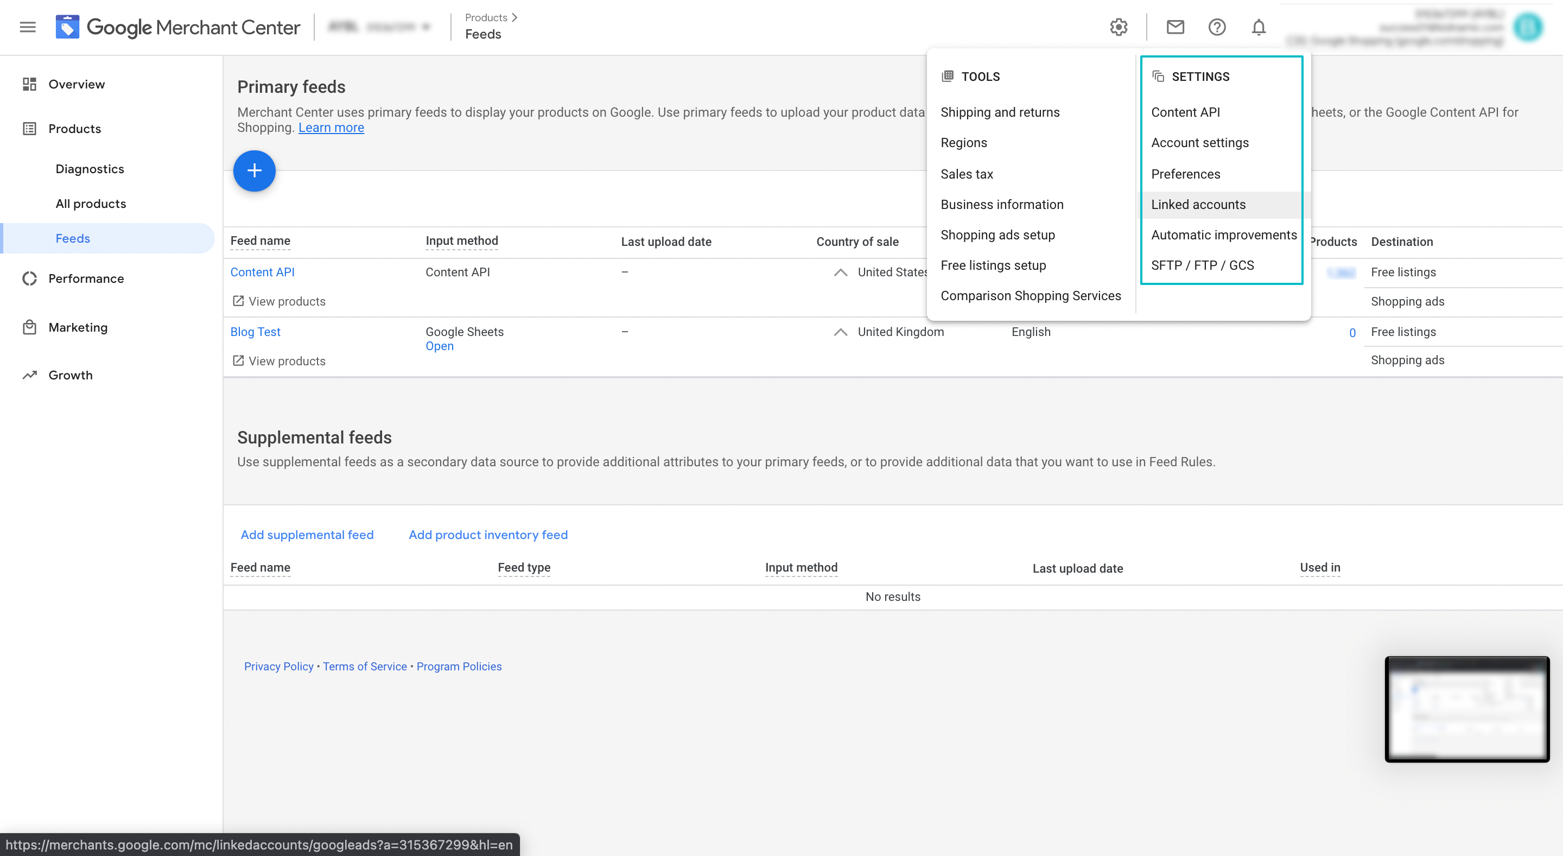
Task: Go to Diagnostics in sidebar
Action: point(90,169)
